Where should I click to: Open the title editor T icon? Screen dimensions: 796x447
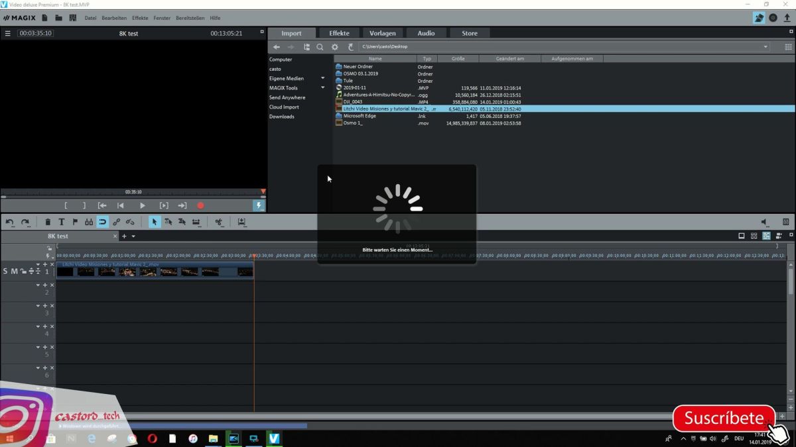[62, 222]
